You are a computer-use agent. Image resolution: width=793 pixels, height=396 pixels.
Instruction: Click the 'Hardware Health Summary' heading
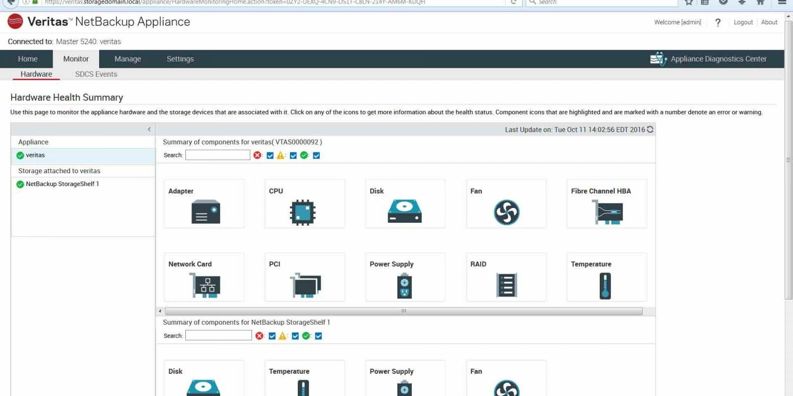(x=66, y=98)
